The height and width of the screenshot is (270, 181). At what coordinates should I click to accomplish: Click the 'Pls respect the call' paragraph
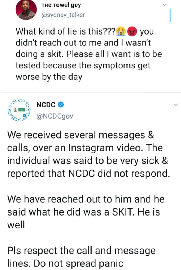click(x=81, y=257)
